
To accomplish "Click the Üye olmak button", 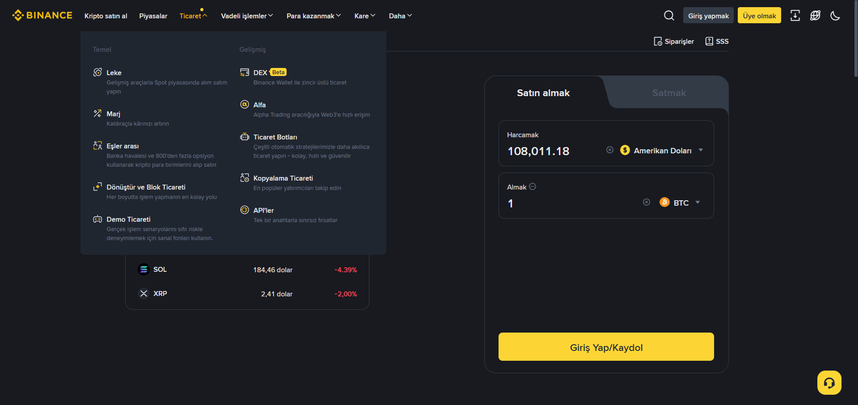I will (759, 16).
